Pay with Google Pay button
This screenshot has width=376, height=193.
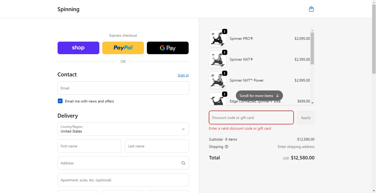(168, 48)
